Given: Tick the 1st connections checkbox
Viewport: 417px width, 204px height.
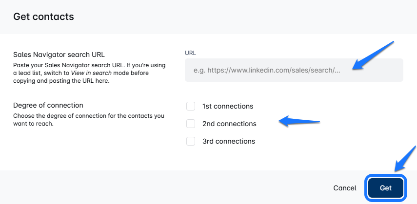Looking at the screenshot, I should click(x=191, y=106).
